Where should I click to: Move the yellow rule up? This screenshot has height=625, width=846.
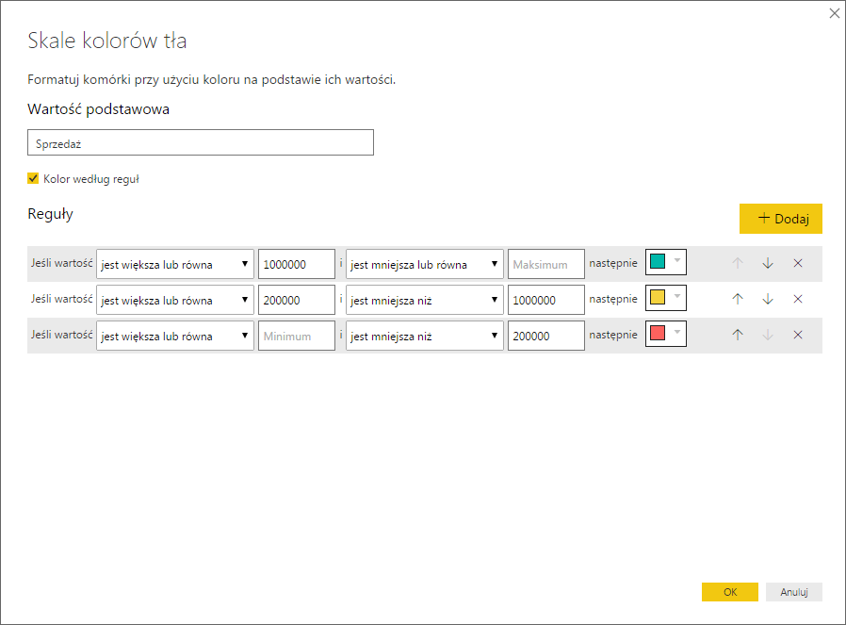(738, 299)
